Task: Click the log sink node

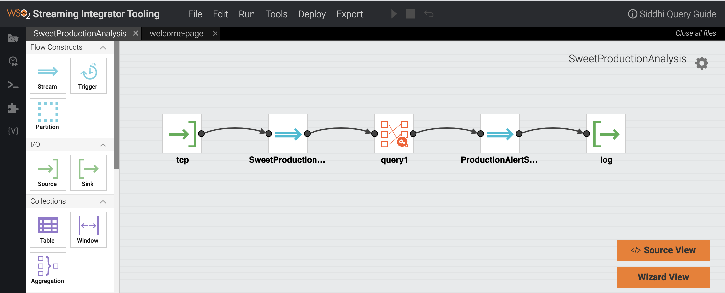Action: pyautogui.click(x=606, y=134)
